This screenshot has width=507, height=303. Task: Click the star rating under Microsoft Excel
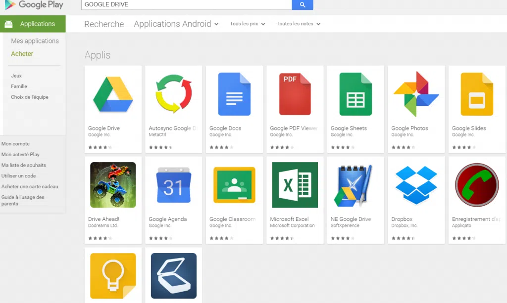point(282,238)
